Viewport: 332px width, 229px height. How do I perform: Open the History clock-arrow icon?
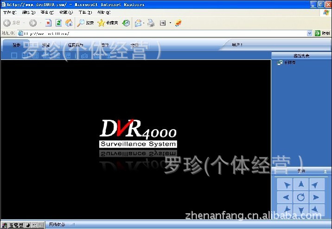pyautogui.click(x=126, y=23)
